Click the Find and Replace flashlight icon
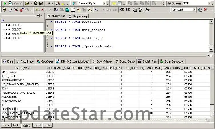The height and width of the screenshot is (129, 215). pyautogui.click(x=90, y=10)
